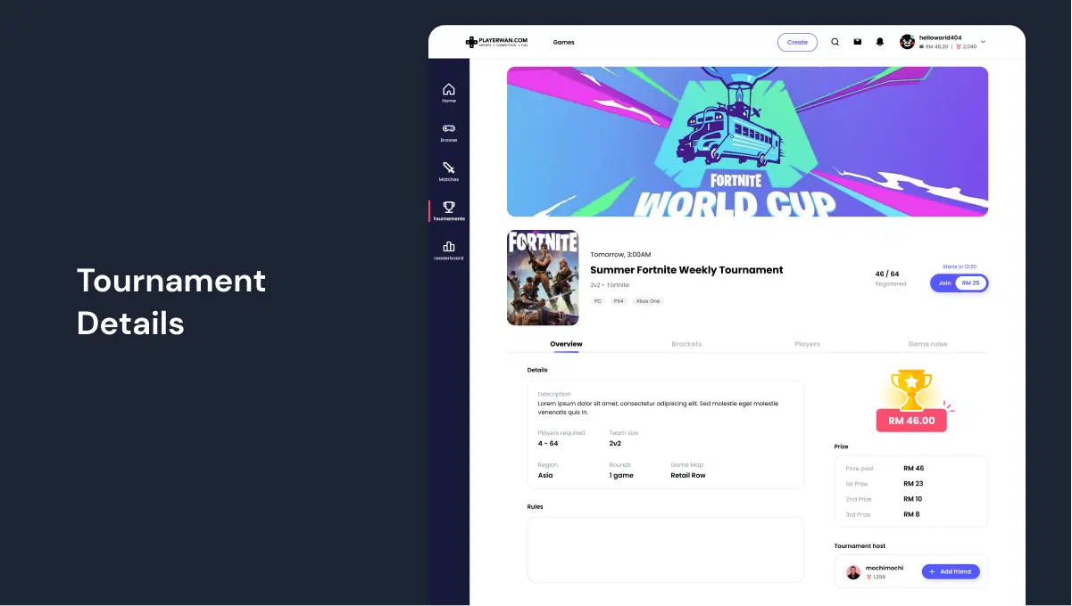This screenshot has width=1072, height=606.
Task: Switch to the Overview tab
Action: click(x=566, y=344)
